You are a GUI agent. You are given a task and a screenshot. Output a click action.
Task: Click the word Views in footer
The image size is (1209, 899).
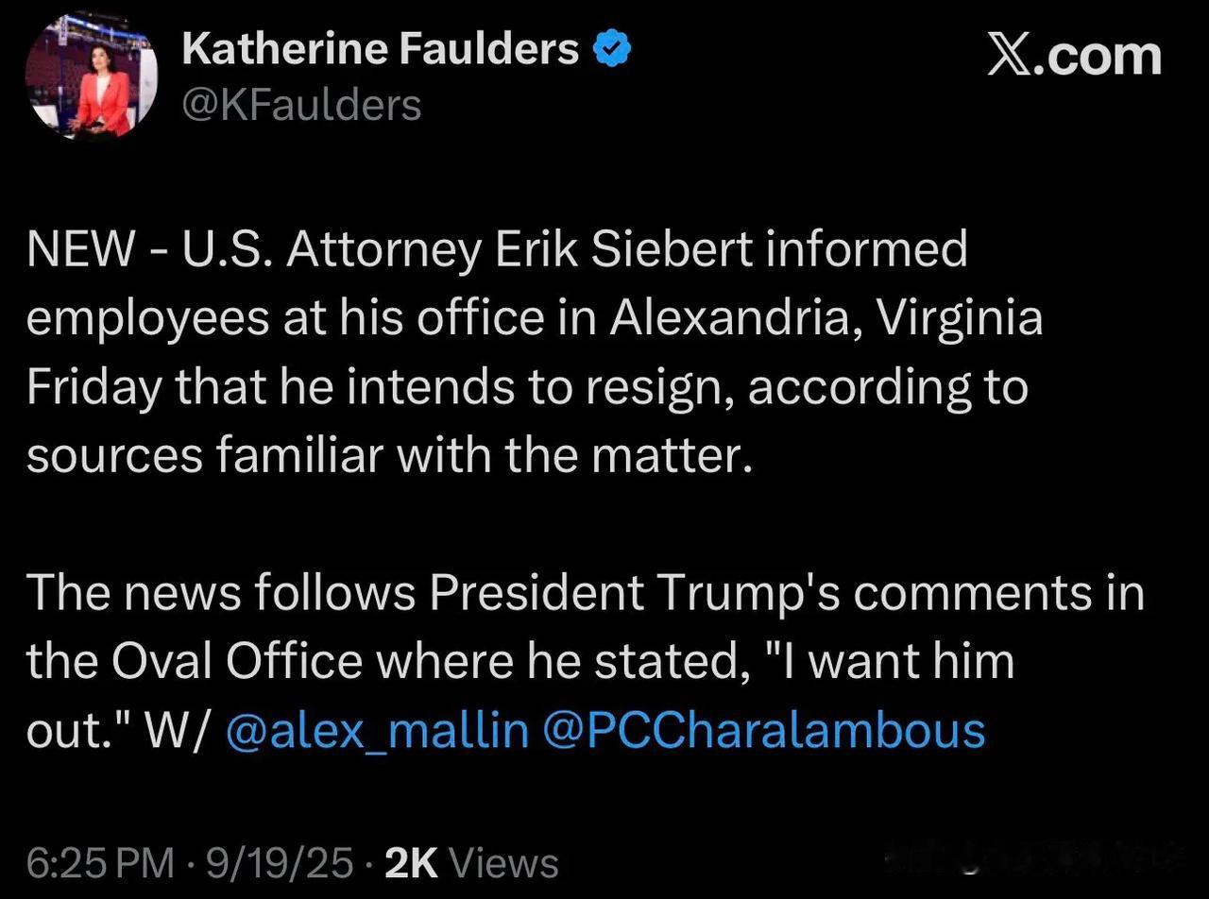click(504, 863)
